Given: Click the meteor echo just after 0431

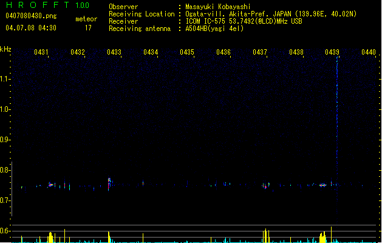Looking at the screenshot, I should [x=50, y=185].
